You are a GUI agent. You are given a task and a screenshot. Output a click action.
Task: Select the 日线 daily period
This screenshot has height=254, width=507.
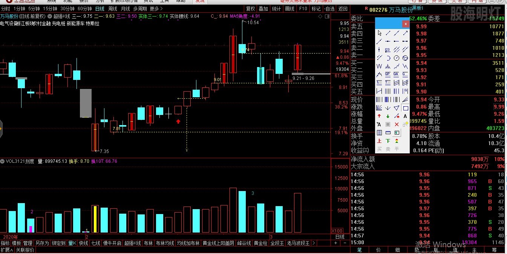point(100,9)
